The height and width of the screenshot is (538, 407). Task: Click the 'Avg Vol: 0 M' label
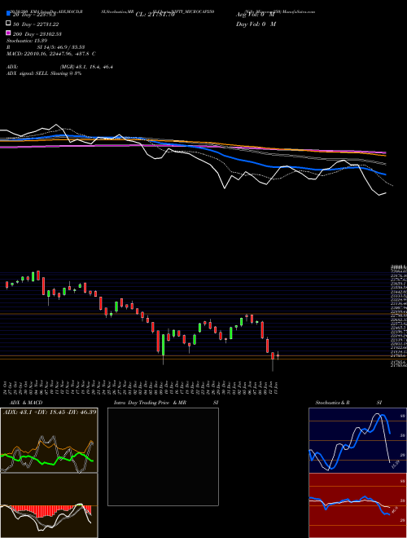click(256, 15)
